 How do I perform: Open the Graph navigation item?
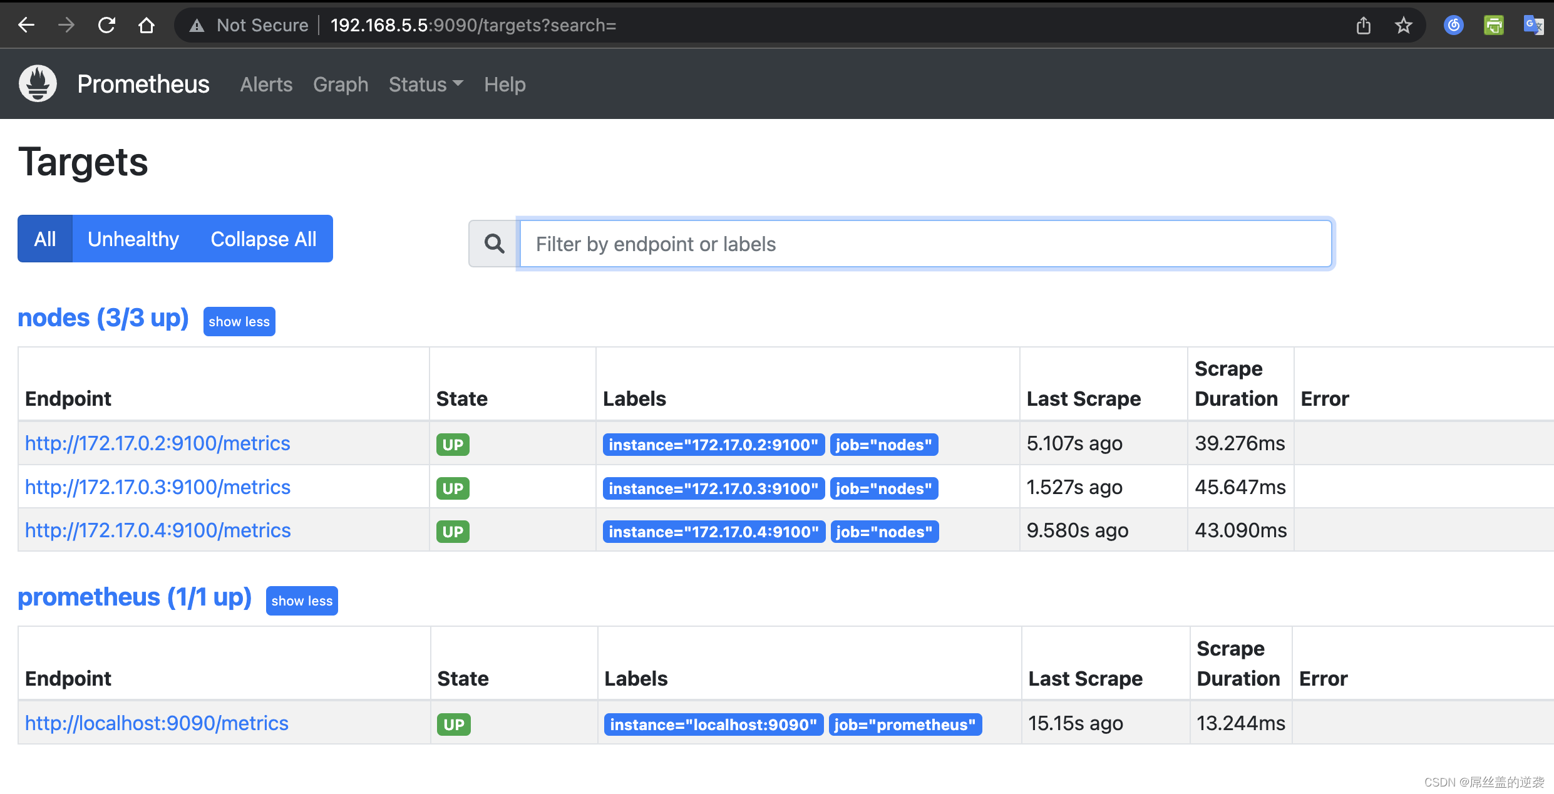click(341, 84)
